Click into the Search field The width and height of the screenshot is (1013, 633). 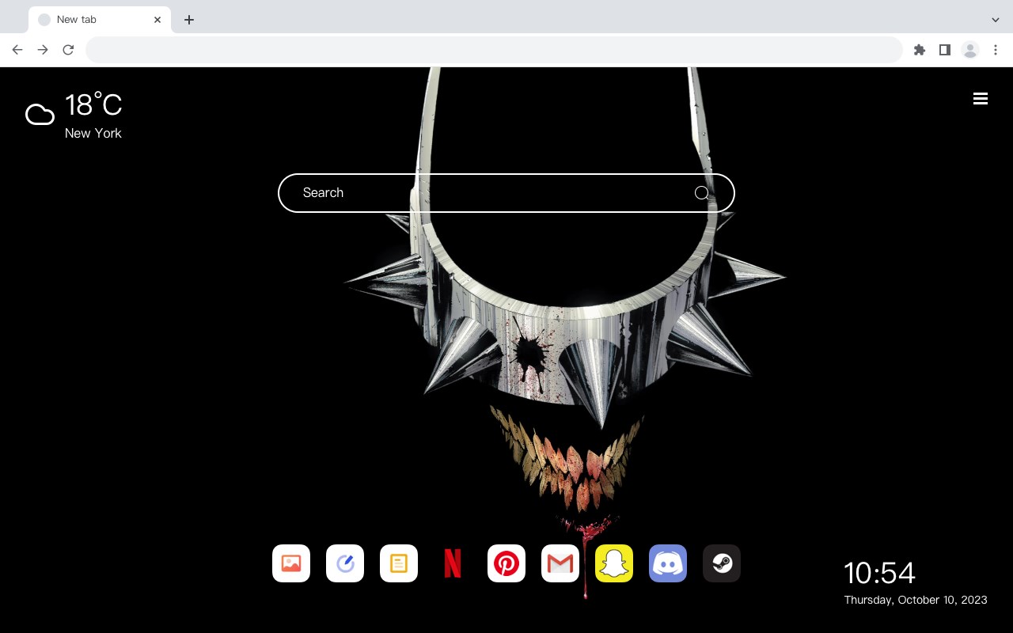click(x=506, y=193)
